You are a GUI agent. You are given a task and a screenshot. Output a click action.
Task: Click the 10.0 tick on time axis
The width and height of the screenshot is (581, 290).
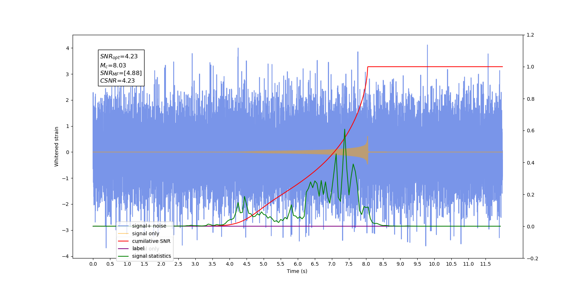coord(434,264)
